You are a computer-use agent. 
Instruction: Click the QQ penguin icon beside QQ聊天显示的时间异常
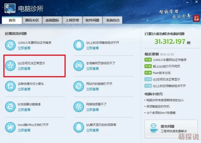pos(79,127)
